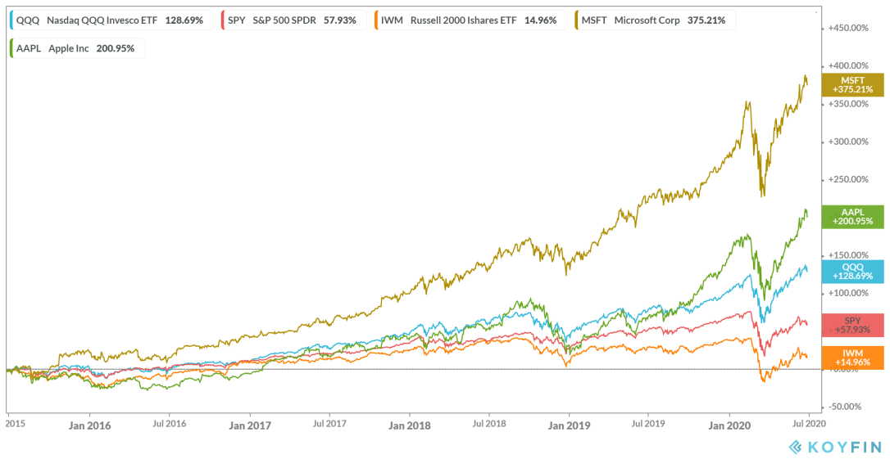Click the AAPL +200.95% axis tag

[x=853, y=216]
